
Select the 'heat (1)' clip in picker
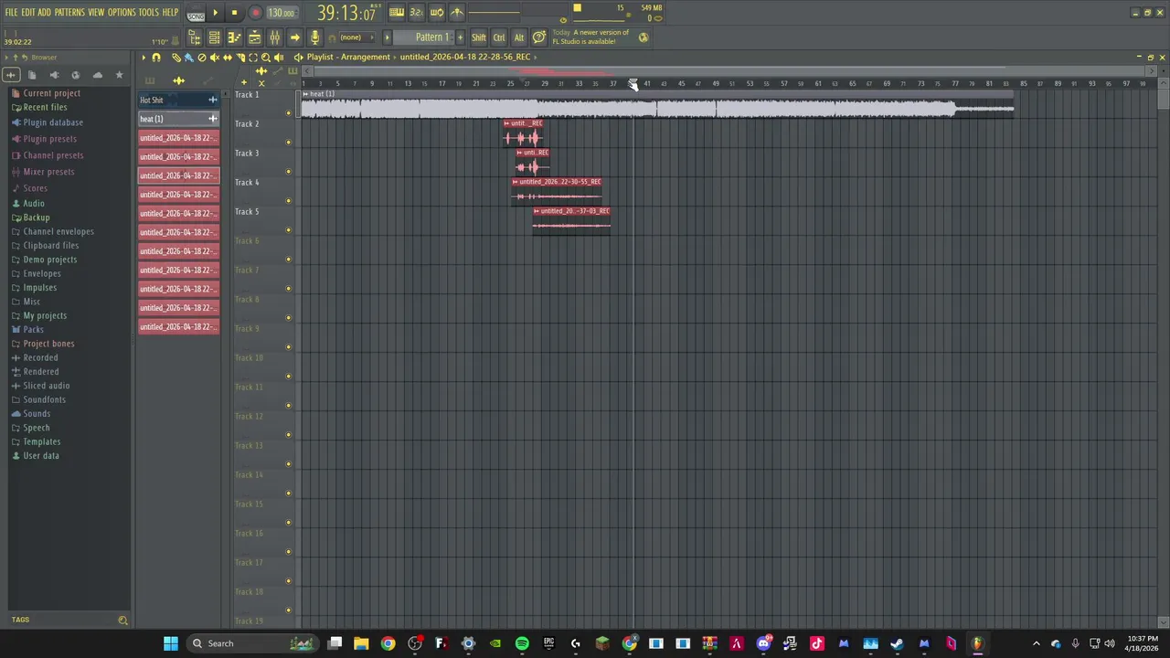(x=178, y=119)
